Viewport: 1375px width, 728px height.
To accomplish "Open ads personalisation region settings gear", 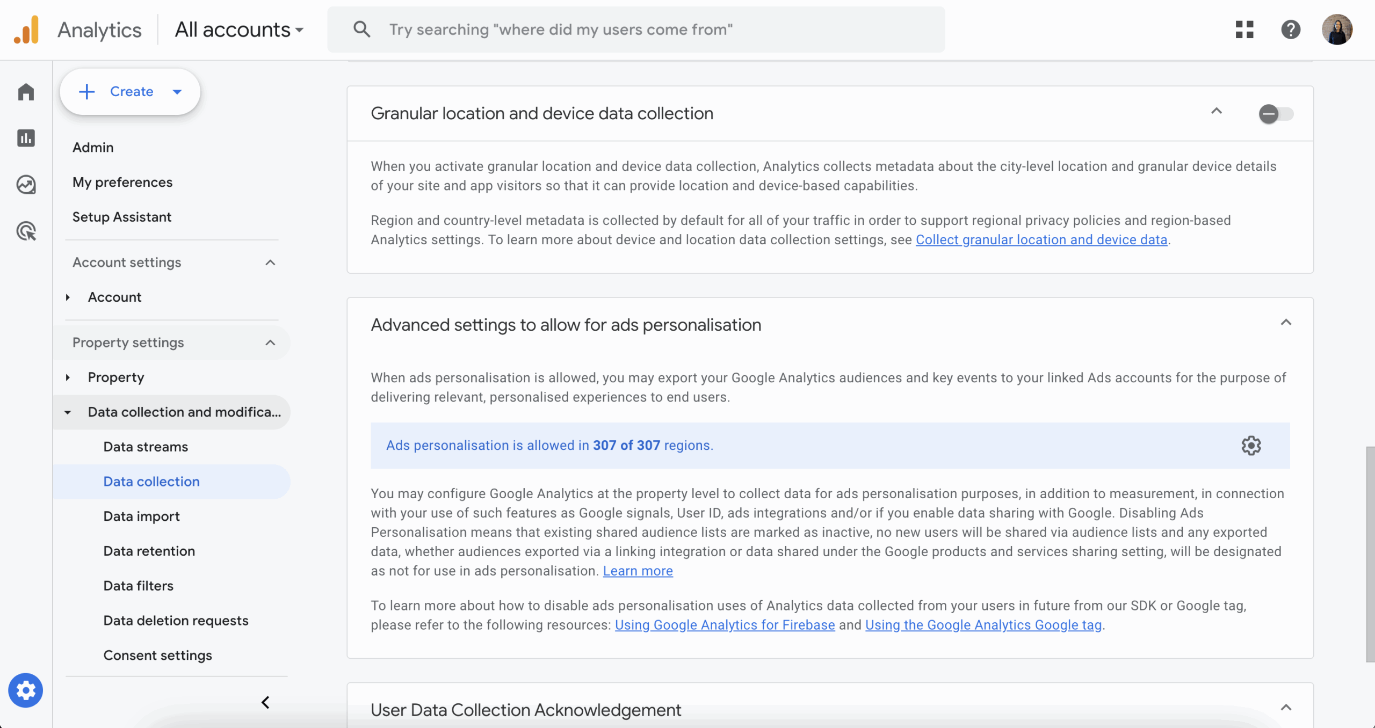I will (x=1251, y=446).
